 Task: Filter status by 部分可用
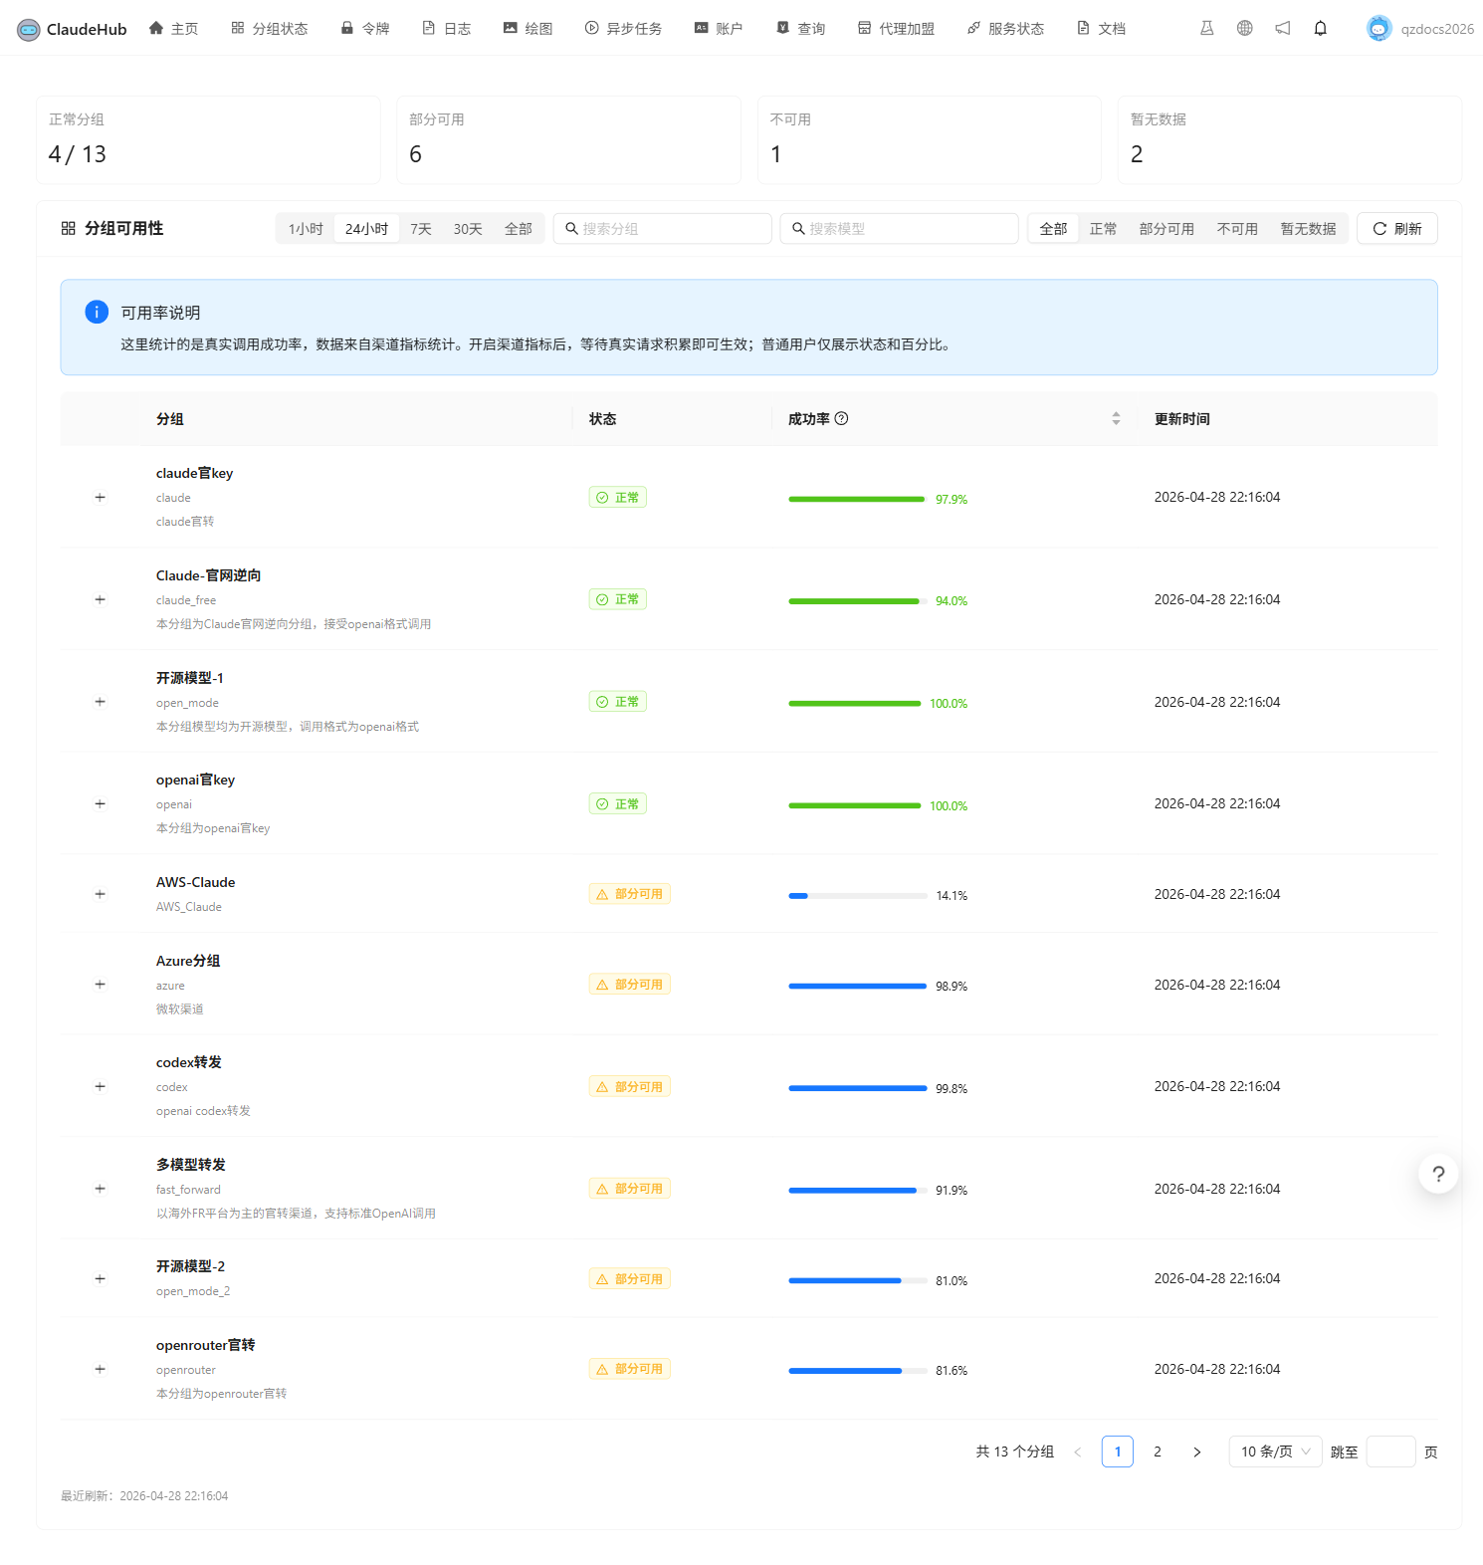click(1166, 229)
